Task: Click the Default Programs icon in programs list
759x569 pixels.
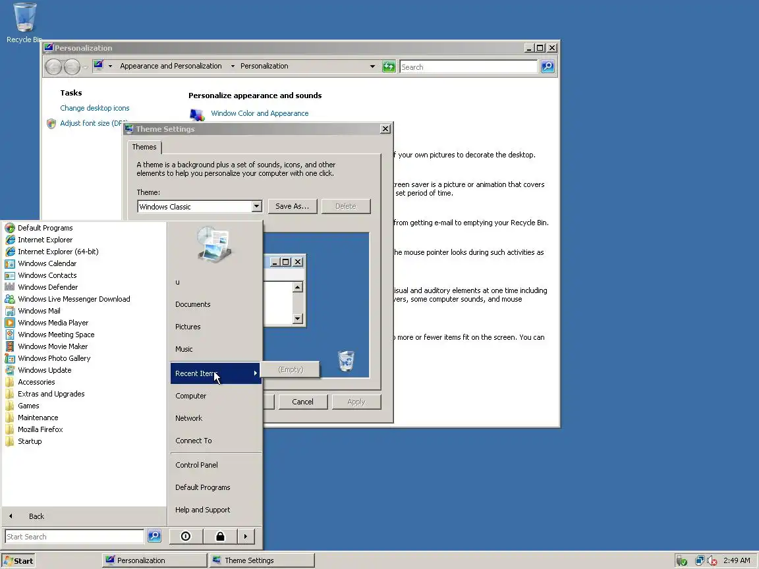Action: click(10, 228)
